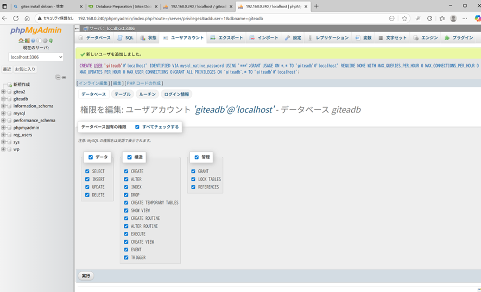Go back in browser history
481x292 pixels.
(4, 18)
